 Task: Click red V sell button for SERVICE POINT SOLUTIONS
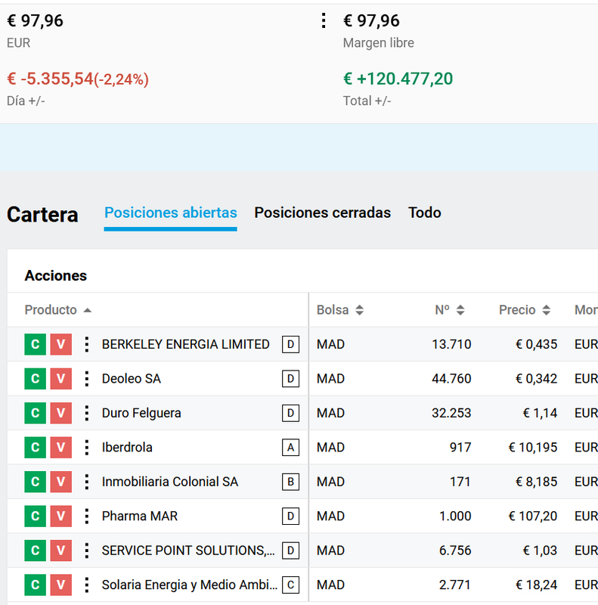(61, 551)
